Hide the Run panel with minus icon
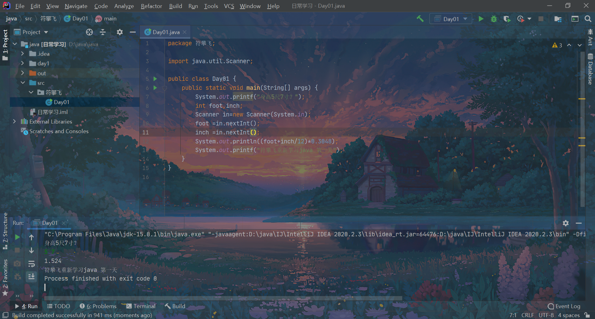Screen dimensions: 595x319 (579, 223)
